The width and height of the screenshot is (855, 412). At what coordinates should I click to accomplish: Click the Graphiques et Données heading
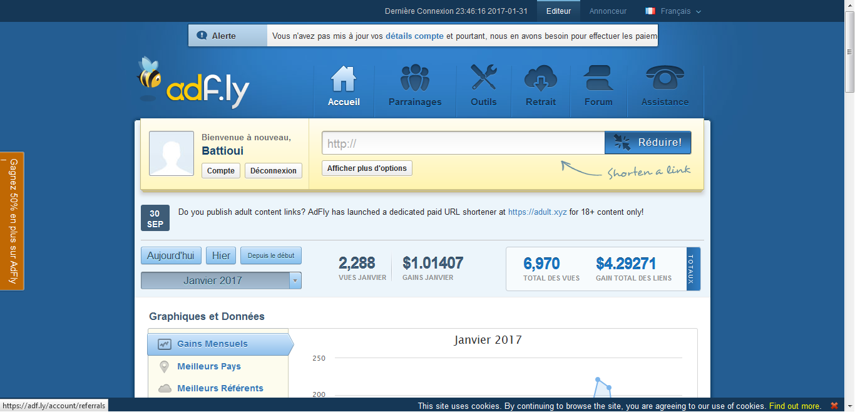[207, 316]
